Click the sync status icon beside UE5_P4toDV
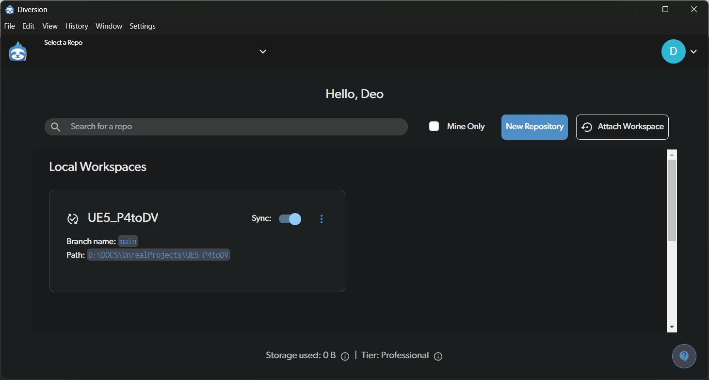Screen dimensions: 709x380 coord(73,219)
